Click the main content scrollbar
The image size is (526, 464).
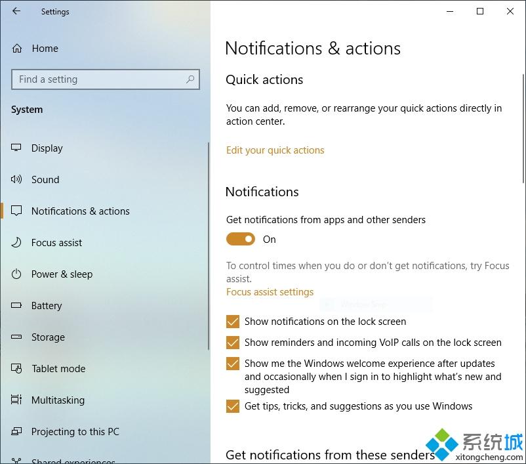point(523,129)
